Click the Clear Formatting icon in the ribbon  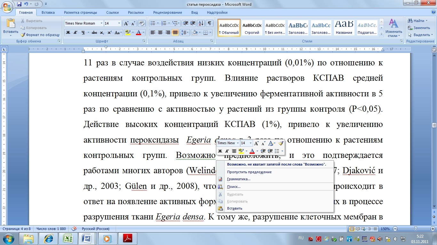pyautogui.click(x=142, y=23)
